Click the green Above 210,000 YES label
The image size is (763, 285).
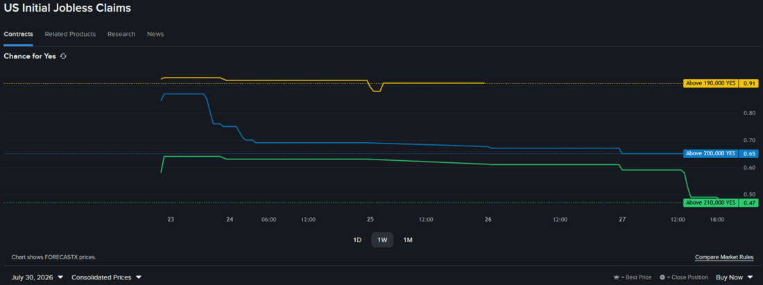point(711,202)
